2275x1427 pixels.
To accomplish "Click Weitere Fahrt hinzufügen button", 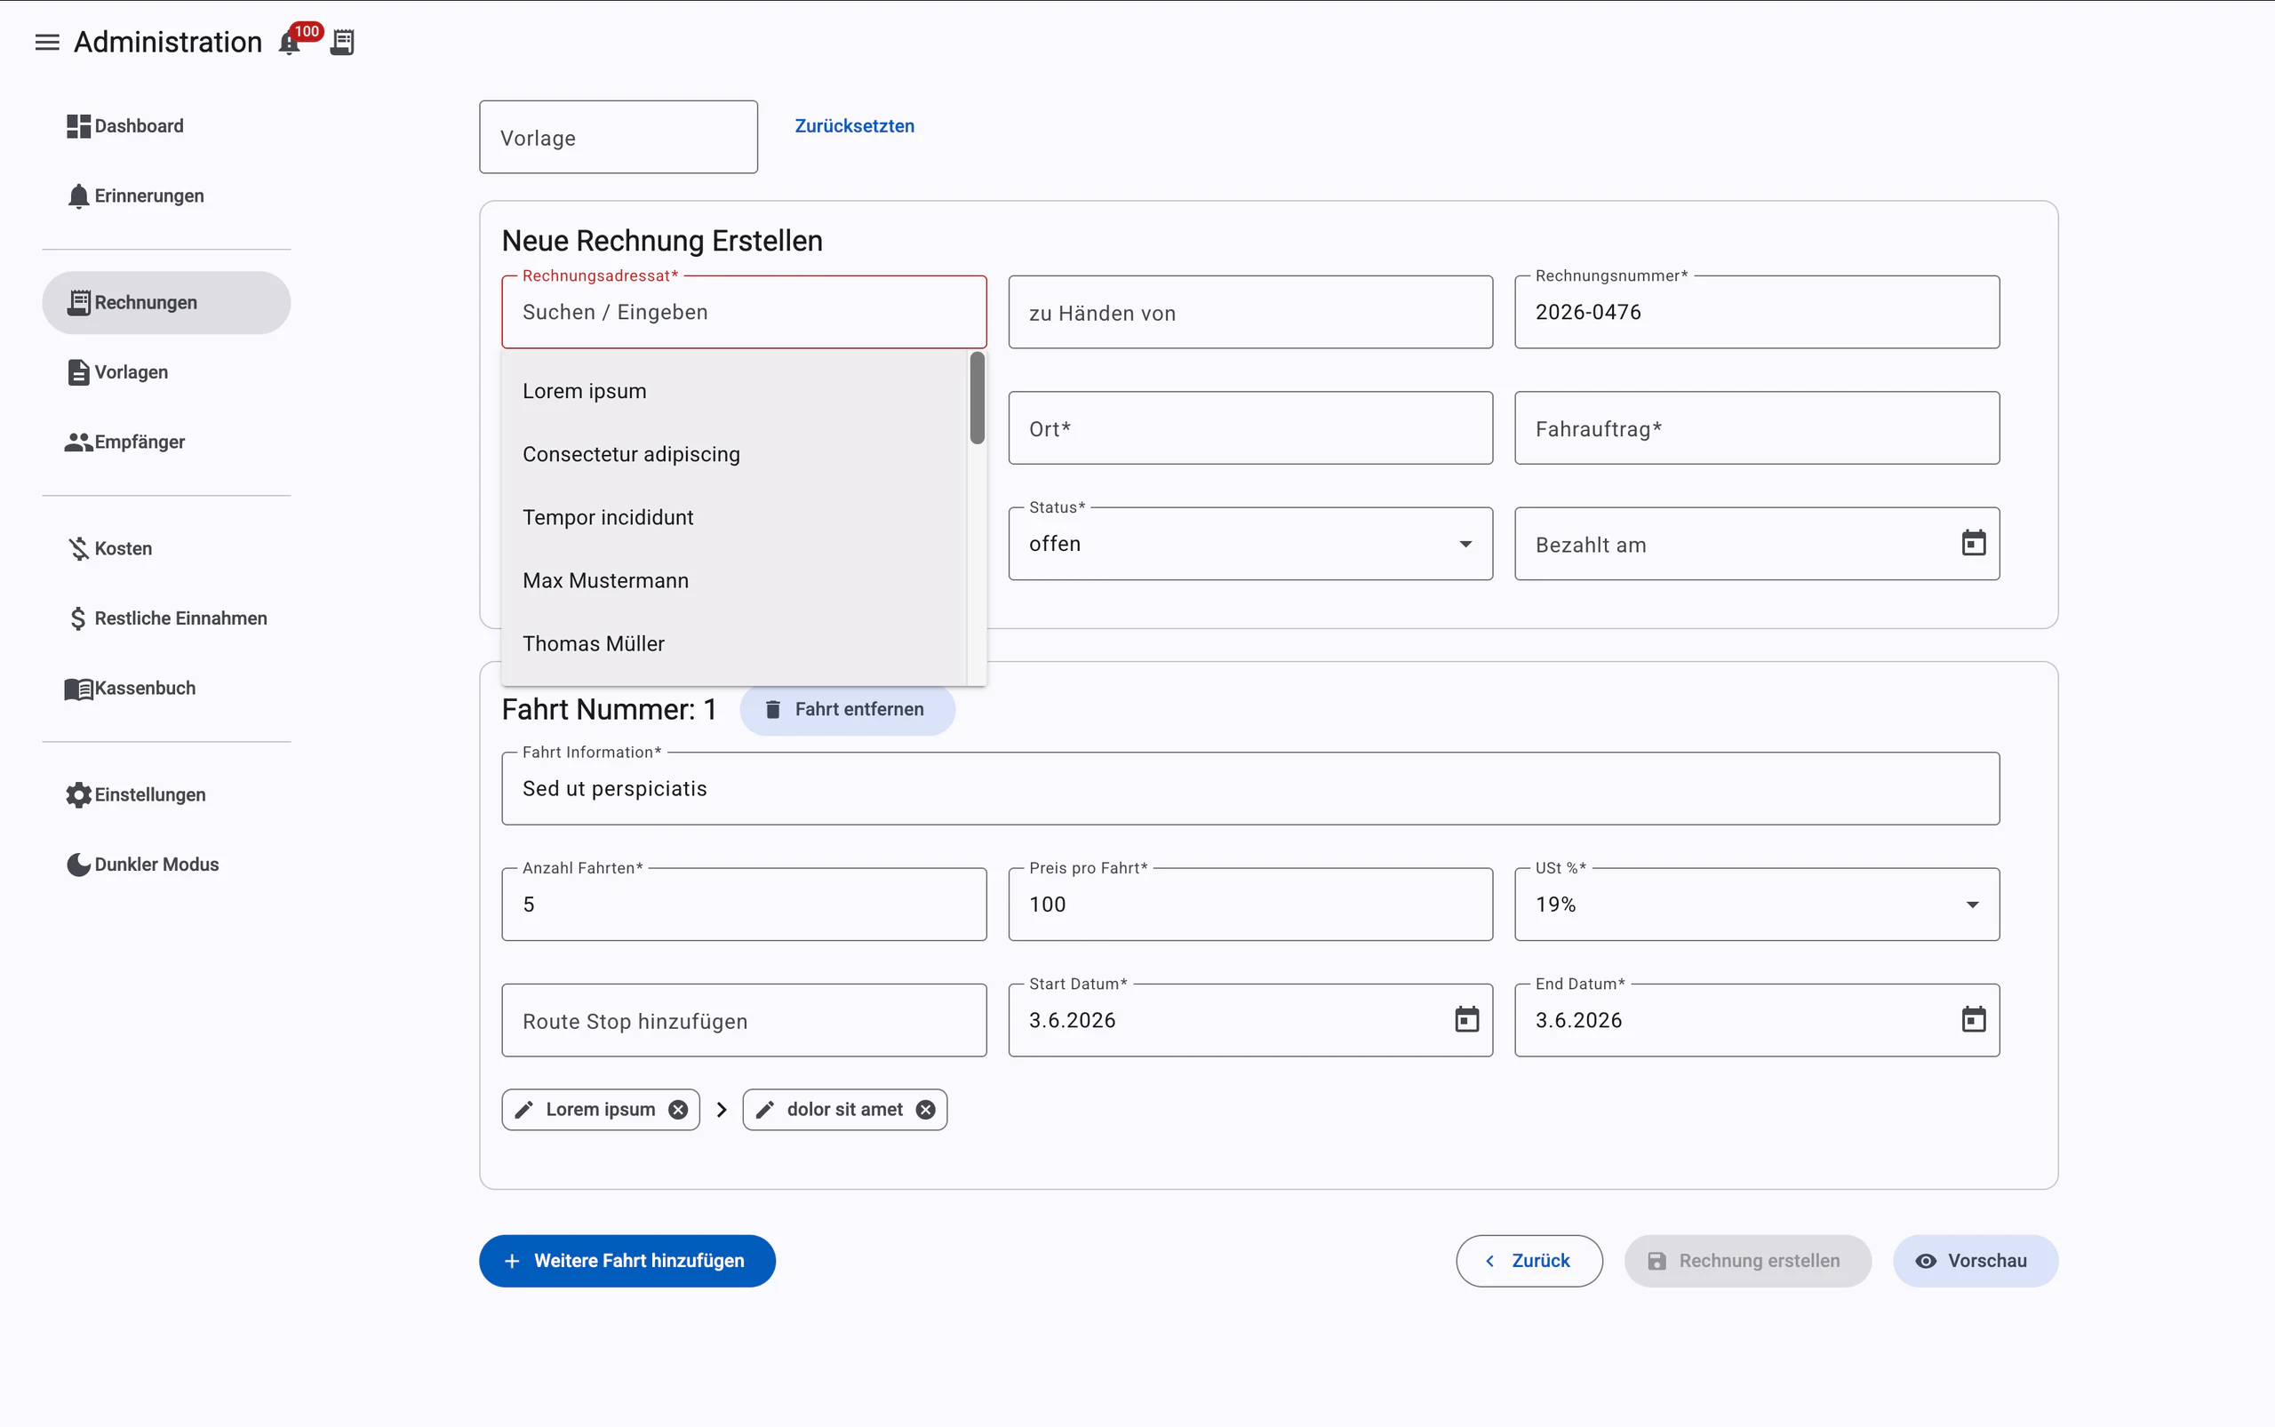I will pos(627,1262).
